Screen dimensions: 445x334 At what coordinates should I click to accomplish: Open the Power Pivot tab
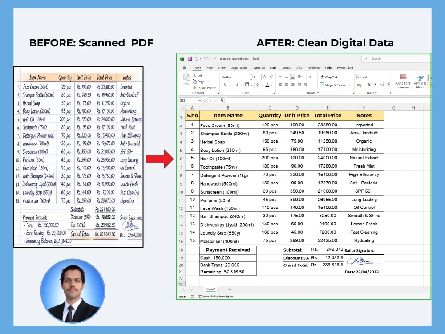(345, 68)
